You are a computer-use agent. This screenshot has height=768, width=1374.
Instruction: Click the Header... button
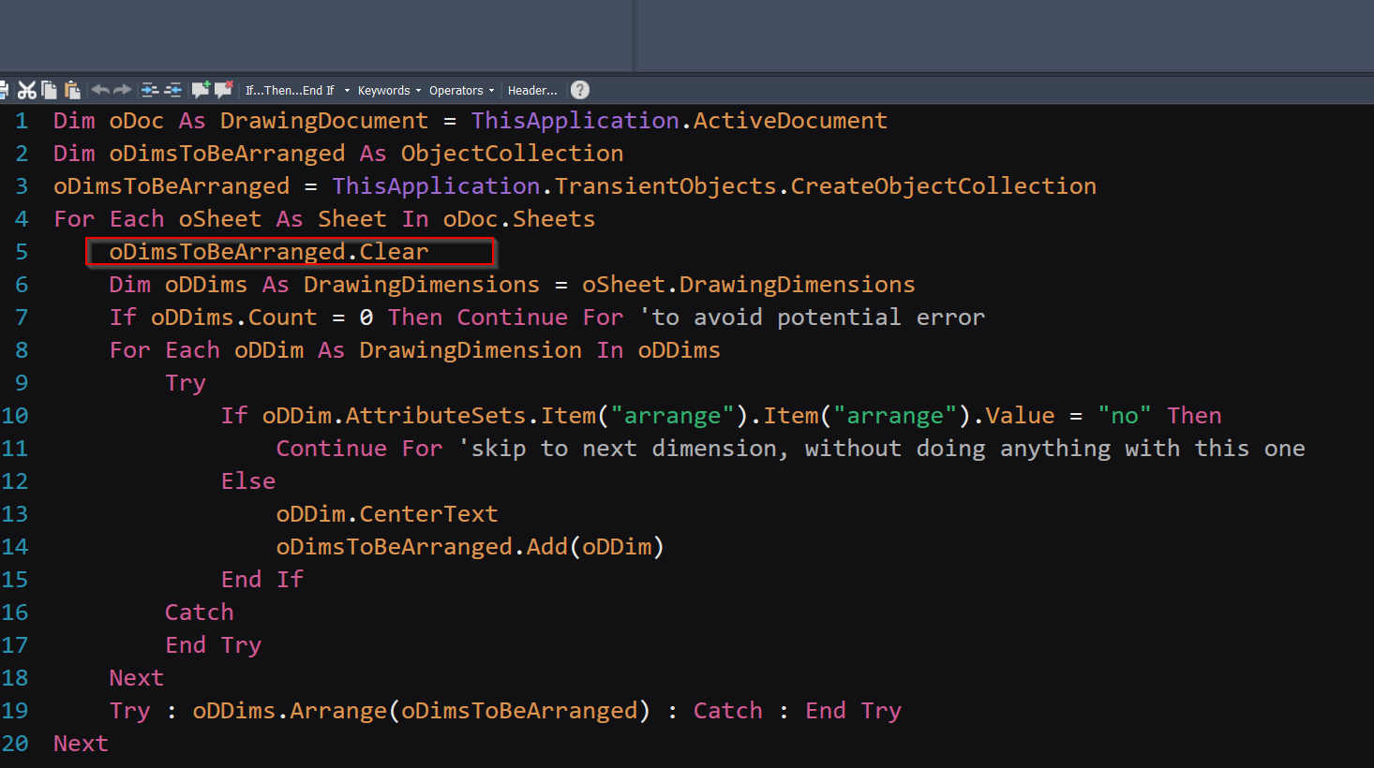[x=532, y=90]
